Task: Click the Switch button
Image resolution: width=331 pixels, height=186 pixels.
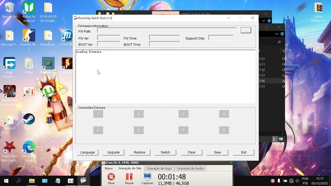Action: click(165, 152)
